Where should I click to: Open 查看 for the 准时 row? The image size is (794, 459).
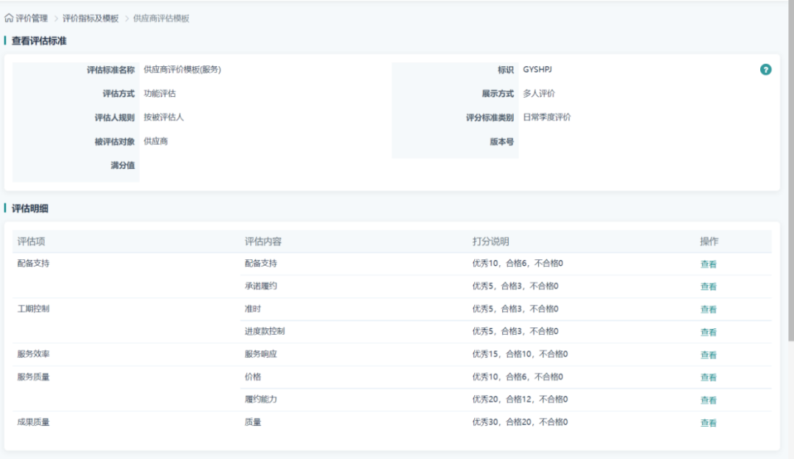[708, 310]
